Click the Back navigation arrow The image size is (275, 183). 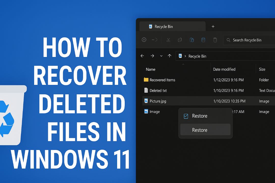[x=142, y=56]
